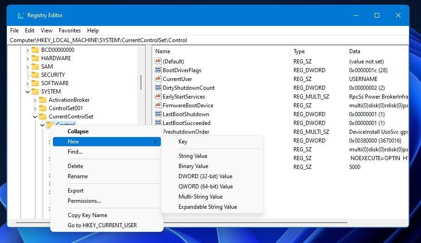Collapse the Control key chevron

click(42, 125)
